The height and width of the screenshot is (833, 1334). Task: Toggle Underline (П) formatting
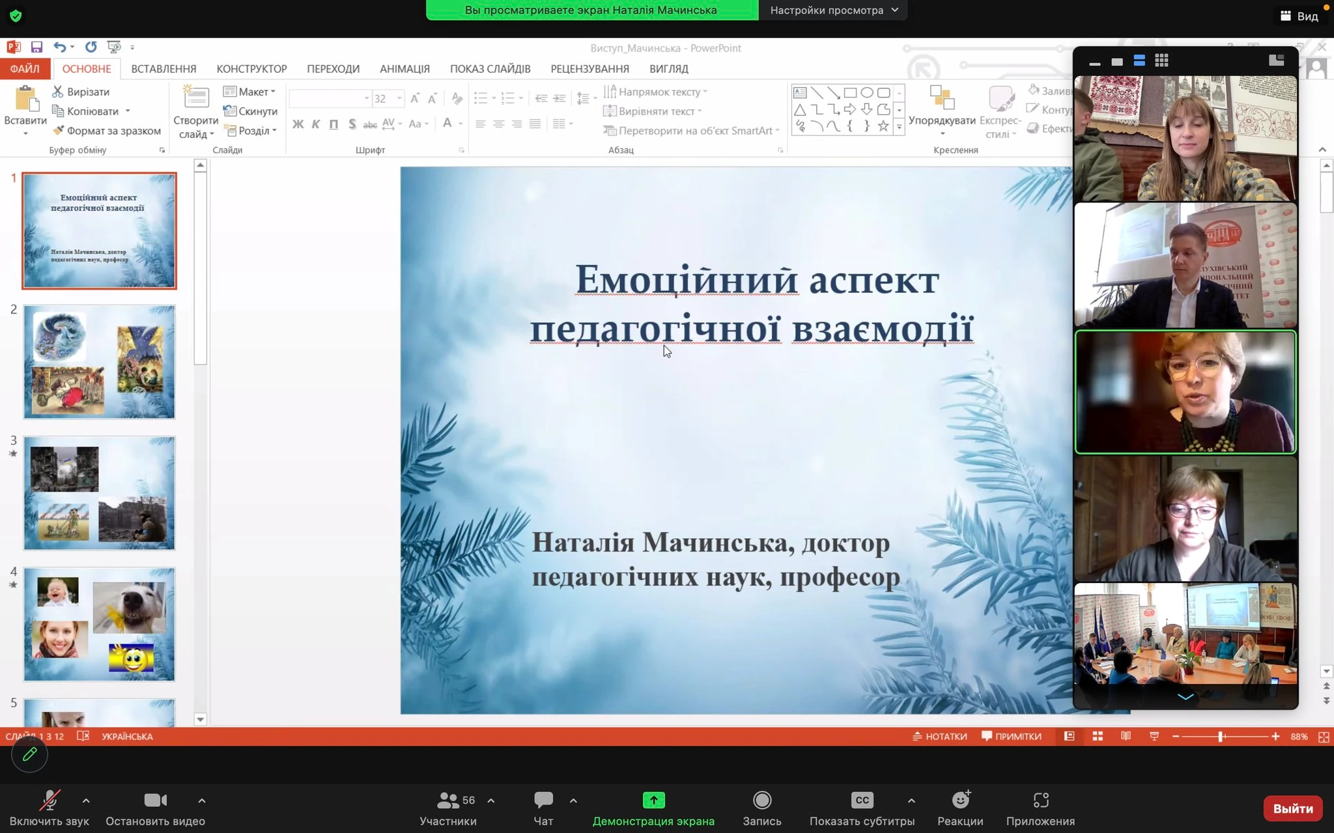click(x=333, y=124)
